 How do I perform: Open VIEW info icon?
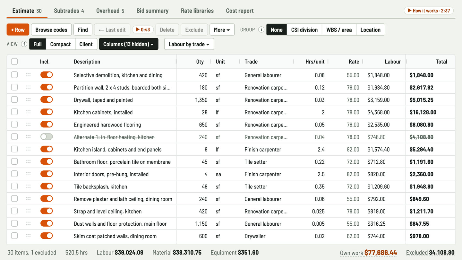24,44
